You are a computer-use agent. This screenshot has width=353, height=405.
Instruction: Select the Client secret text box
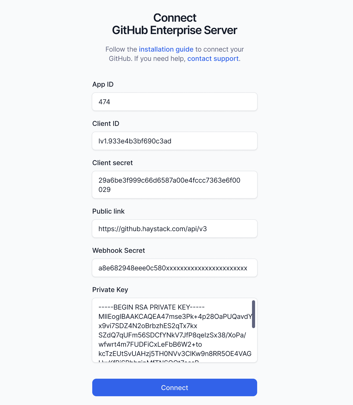(x=174, y=185)
